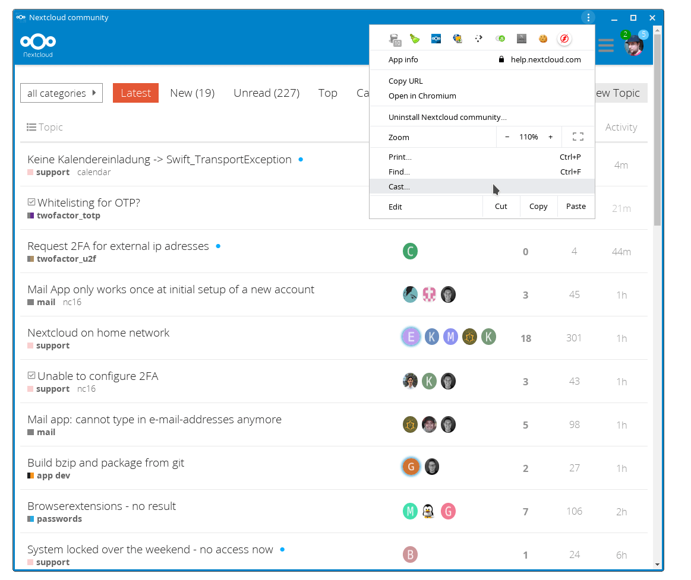Click the paint bucket extension icon with badge 10

pos(395,38)
